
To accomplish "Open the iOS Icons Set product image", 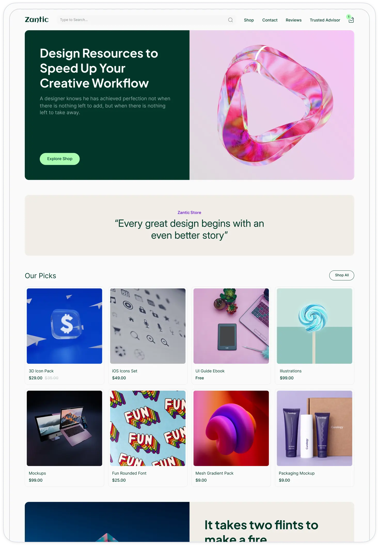I will point(148,326).
